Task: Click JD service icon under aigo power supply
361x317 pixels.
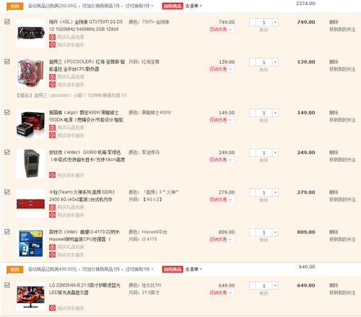Action: click(x=52, y=135)
